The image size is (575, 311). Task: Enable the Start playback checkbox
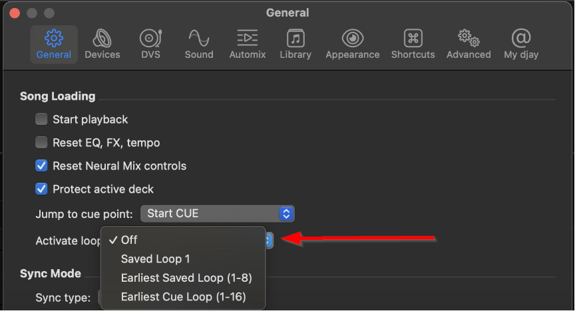click(42, 120)
